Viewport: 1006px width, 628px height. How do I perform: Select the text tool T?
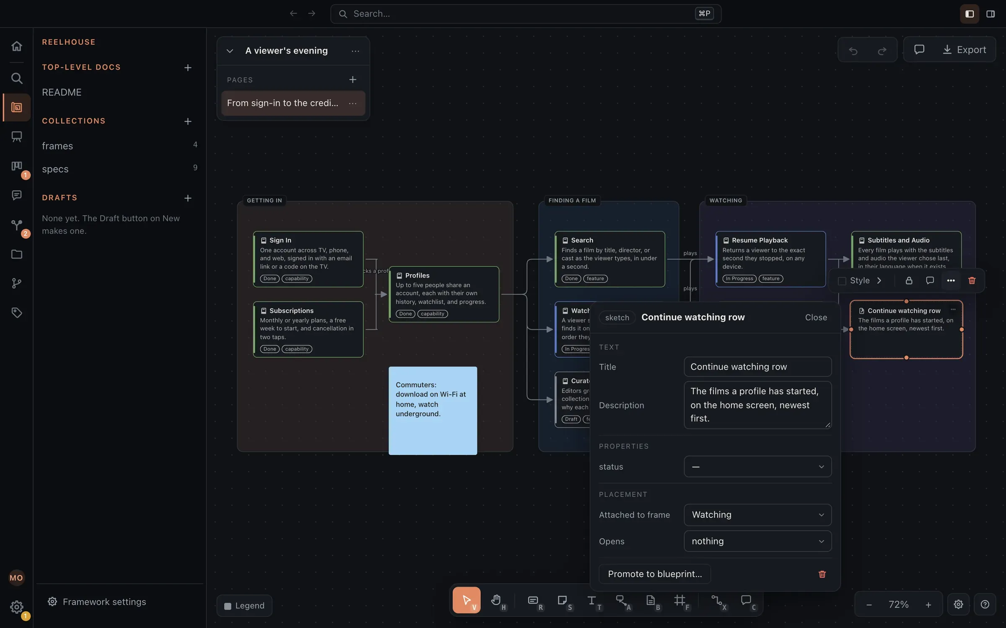pos(592,600)
